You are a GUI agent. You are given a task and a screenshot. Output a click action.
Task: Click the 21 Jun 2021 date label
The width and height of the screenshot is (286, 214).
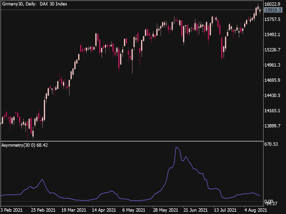pyautogui.click(x=195, y=210)
